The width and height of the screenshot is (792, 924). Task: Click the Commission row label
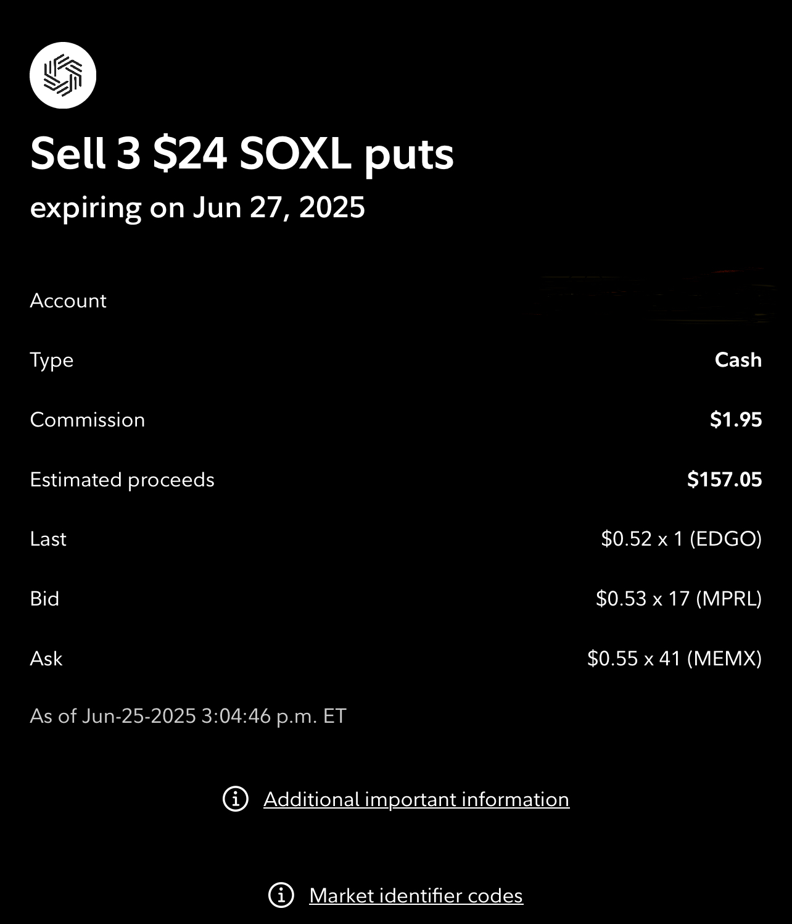coord(88,420)
